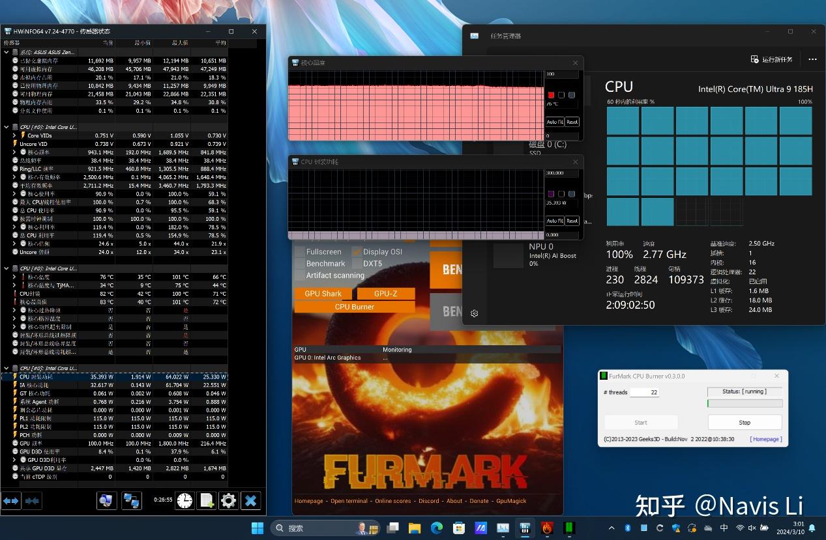Open FurMark About link
This screenshot has width=826, height=540.
pos(454,501)
